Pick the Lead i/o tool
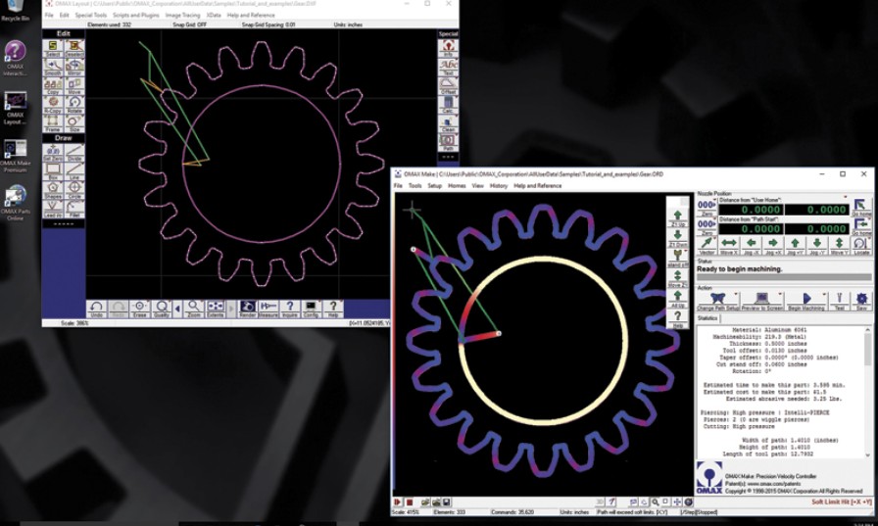The image size is (878, 526). click(53, 209)
